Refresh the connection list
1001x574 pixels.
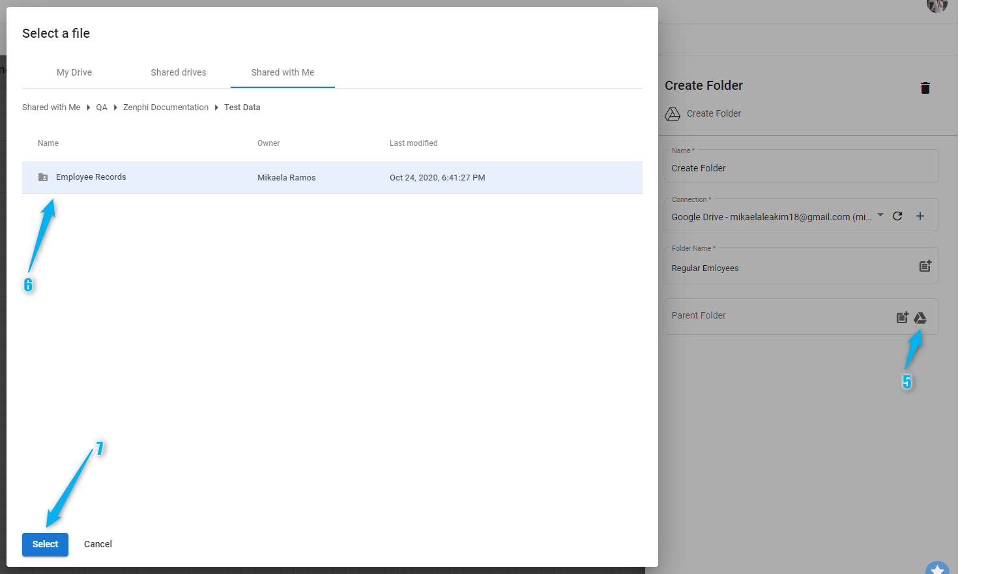point(897,216)
